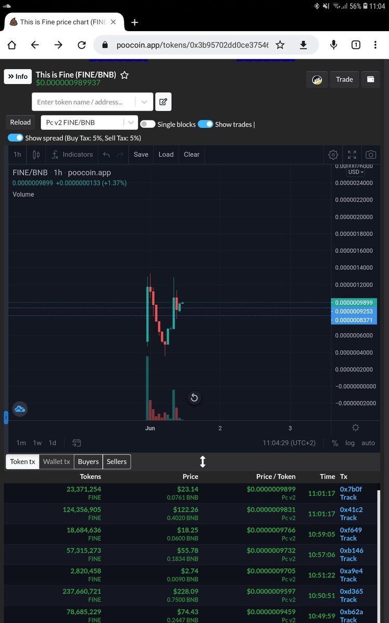Screen dimensions: 389x623
Task: Open the Chrome home page icon
Action: (11, 45)
